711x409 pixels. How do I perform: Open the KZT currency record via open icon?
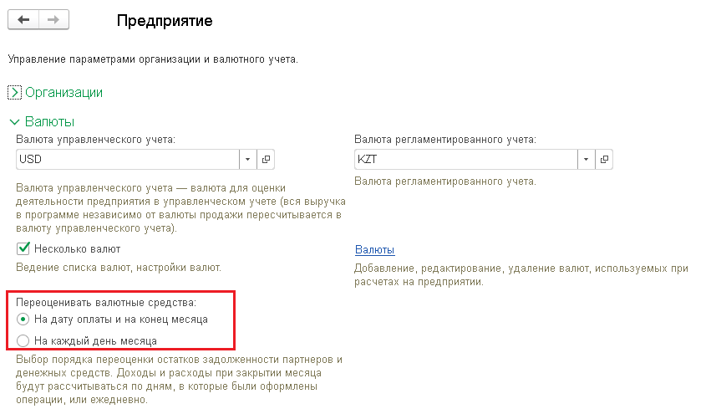tap(604, 159)
